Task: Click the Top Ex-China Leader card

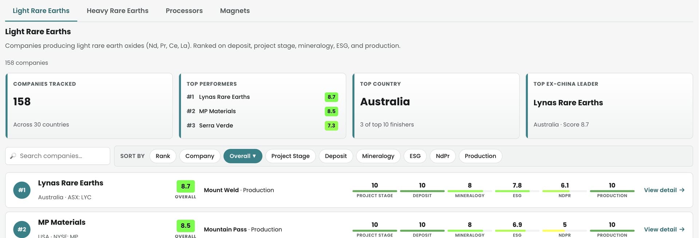Action: point(609,106)
